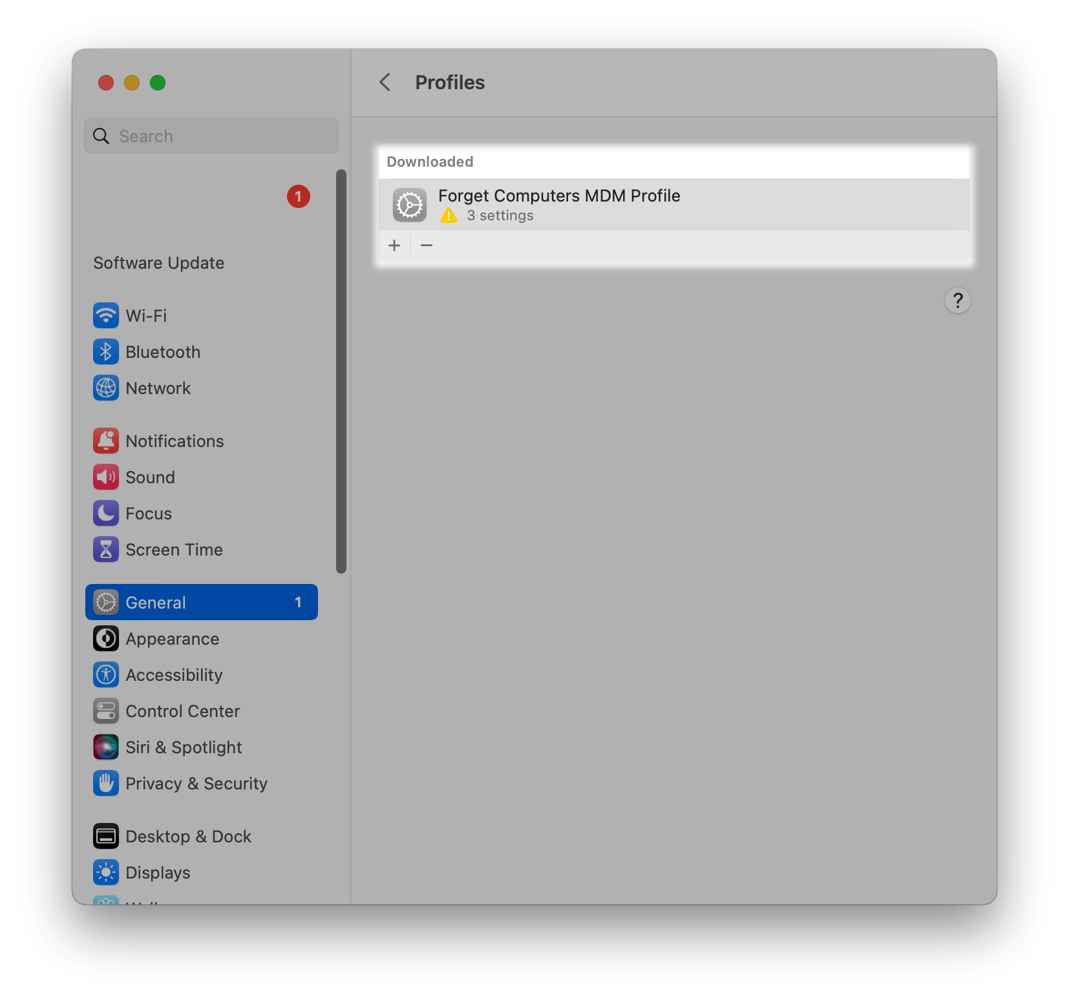Close window with red button
The image size is (1069, 1000).
[106, 83]
